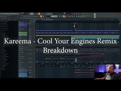121x91 pixels.
Task: Open the OPTIONS menu
Action: [13, 14]
